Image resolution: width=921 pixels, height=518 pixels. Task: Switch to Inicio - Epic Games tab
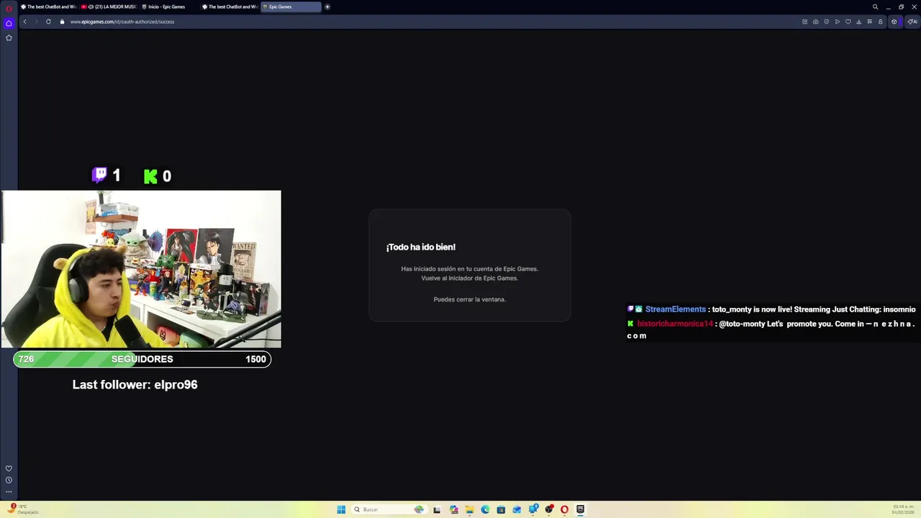tap(169, 6)
